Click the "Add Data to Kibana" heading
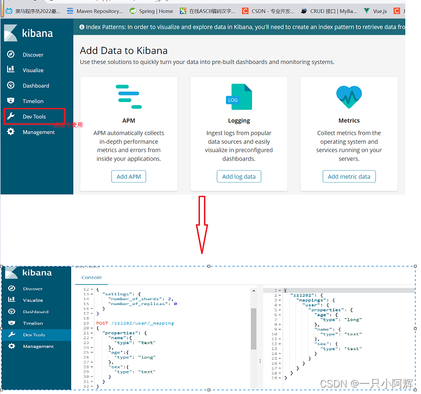The height and width of the screenshot is (394, 421). click(123, 50)
